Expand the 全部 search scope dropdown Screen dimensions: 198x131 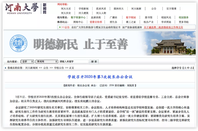27,62
